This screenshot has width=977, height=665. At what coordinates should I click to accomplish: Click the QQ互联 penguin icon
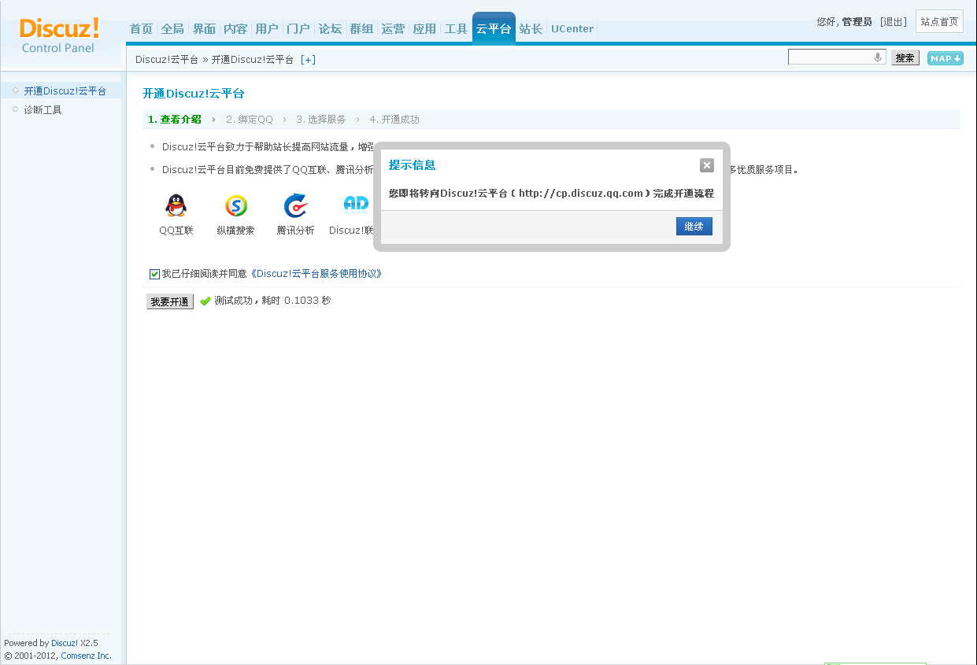(x=176, y=205)
